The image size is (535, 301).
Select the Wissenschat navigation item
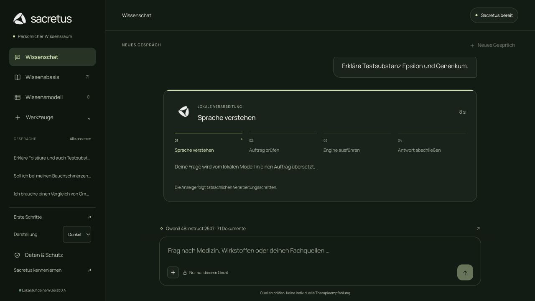[52, 57]
